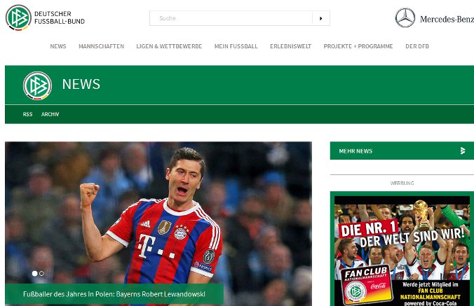Click the DFB emblem in the News banner
Screen dimensions: 474x306
[37, 85]
